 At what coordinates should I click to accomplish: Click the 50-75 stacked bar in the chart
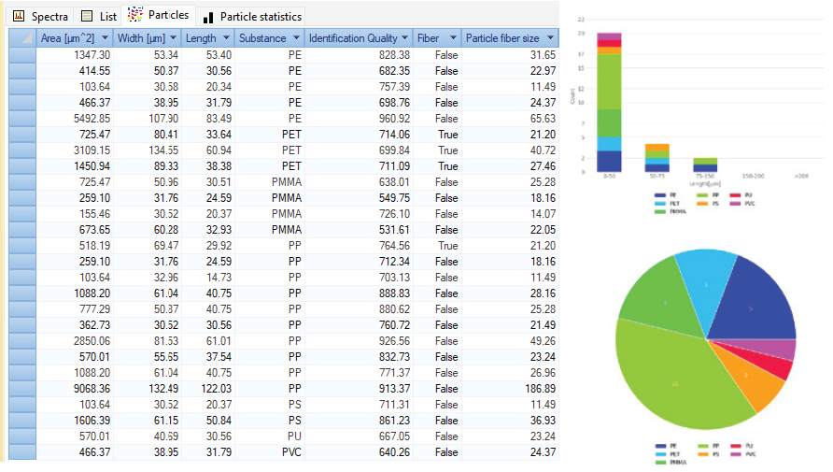point(657,158)
